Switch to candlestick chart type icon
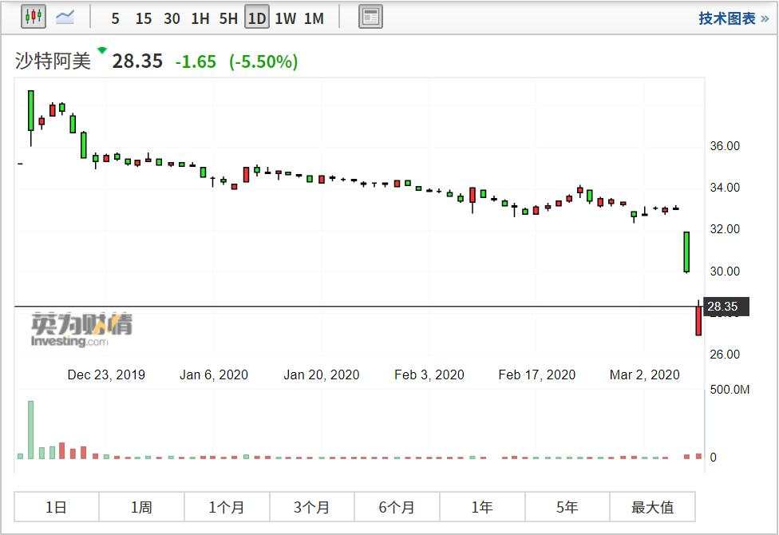Viewport: 779px width, 535px height. point(34,17)
